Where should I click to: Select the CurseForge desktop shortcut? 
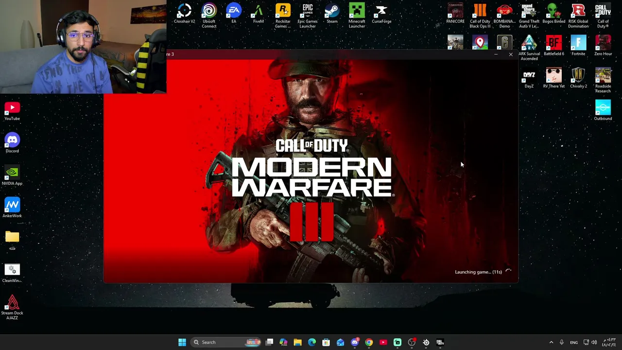tap(381, 14)
